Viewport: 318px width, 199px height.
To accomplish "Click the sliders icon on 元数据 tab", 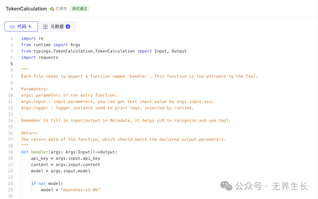I will point(45,27).
